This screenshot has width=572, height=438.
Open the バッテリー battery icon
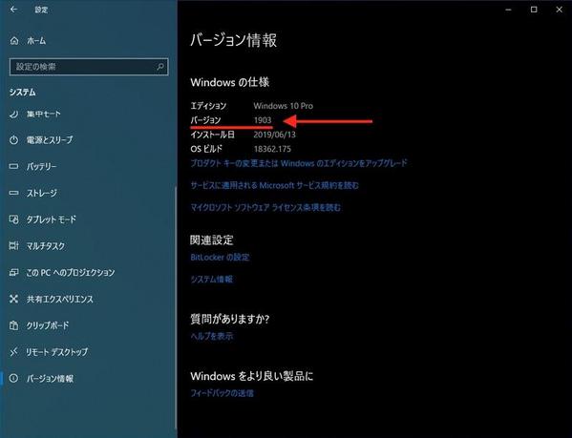click(x=14, y=167)
